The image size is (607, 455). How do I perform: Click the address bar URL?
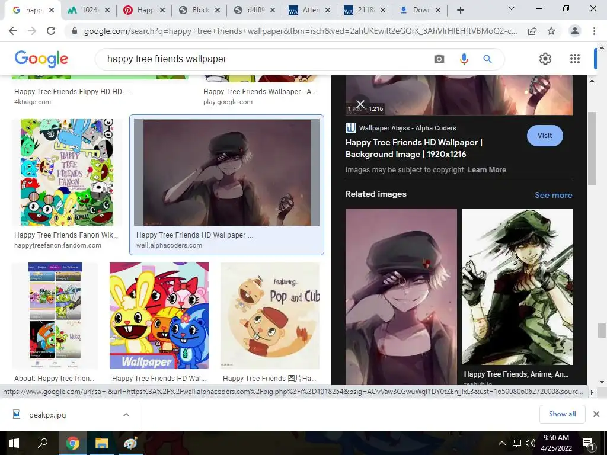click(x=301, y=31)
